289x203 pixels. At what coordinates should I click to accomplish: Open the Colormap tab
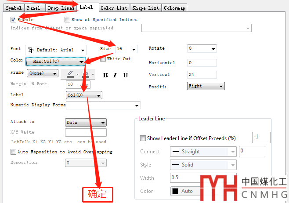[174, 8]
